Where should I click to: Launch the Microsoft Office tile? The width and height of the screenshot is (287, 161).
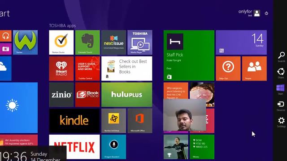click(x=140, y=121)
